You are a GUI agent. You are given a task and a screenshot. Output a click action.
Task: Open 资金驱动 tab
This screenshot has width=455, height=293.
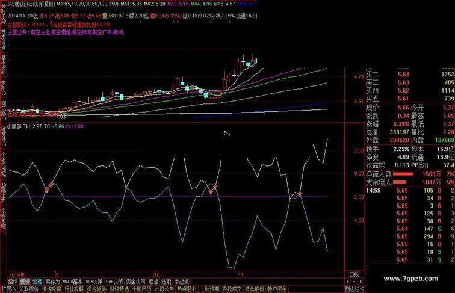click(97, 289)
